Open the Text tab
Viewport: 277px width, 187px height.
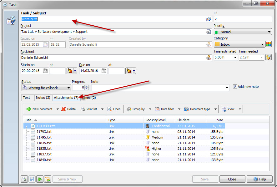(27, 98)
